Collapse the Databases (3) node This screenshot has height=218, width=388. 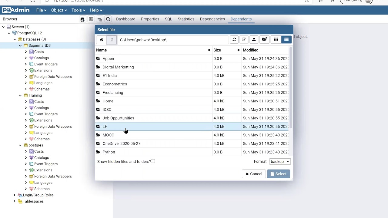click(15, 39)
